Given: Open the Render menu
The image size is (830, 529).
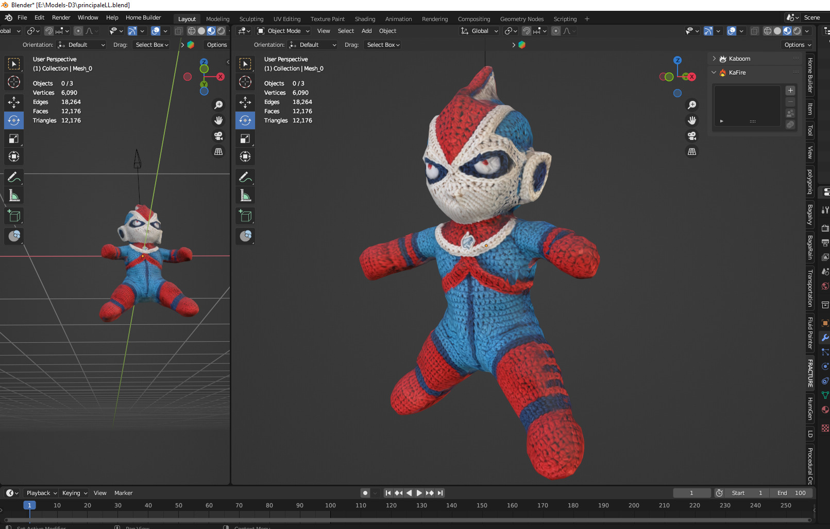Looking at the screenshot, I should pos(61,17).
